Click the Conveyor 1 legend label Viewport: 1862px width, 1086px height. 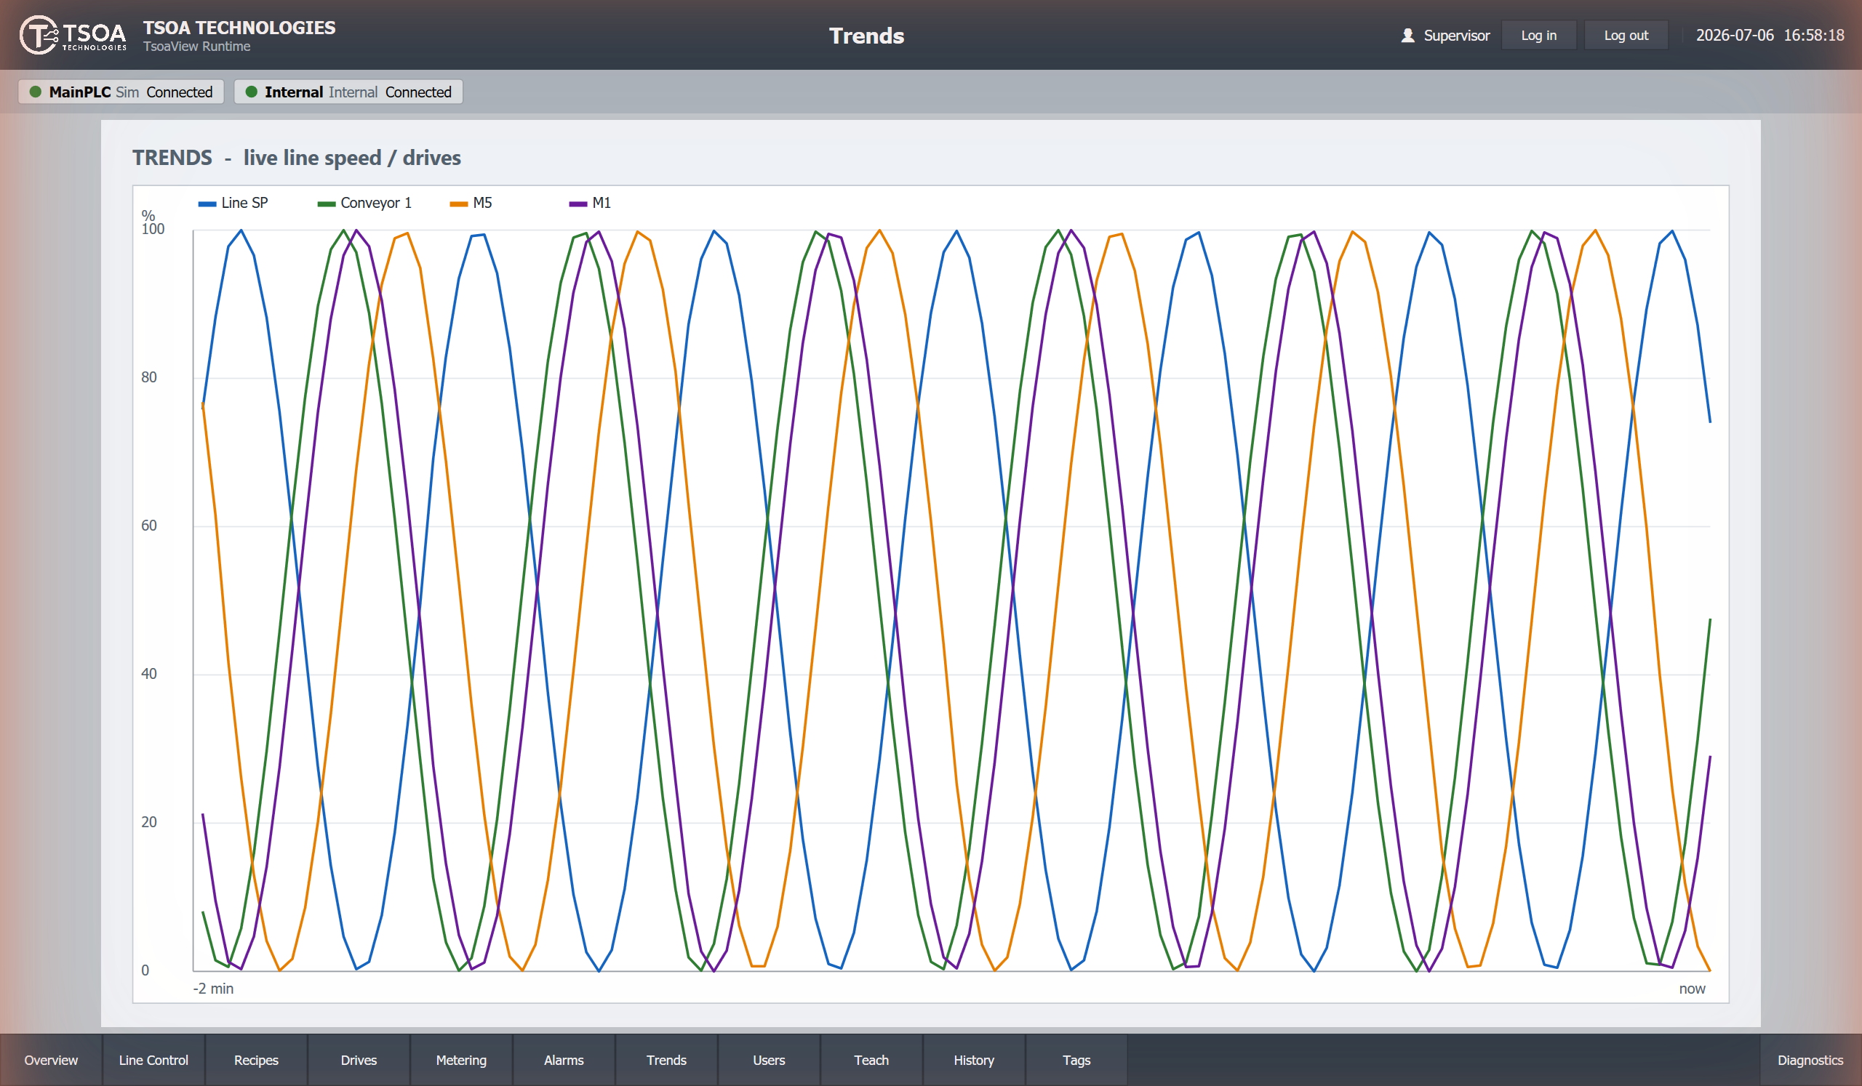coord(376,203)
